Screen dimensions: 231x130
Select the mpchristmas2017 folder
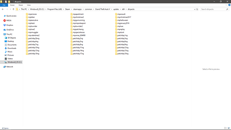point(123,17)
